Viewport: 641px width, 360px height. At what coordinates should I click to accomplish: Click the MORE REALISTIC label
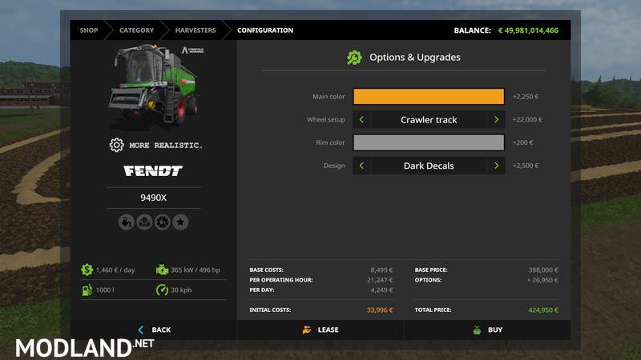[166, 146]
